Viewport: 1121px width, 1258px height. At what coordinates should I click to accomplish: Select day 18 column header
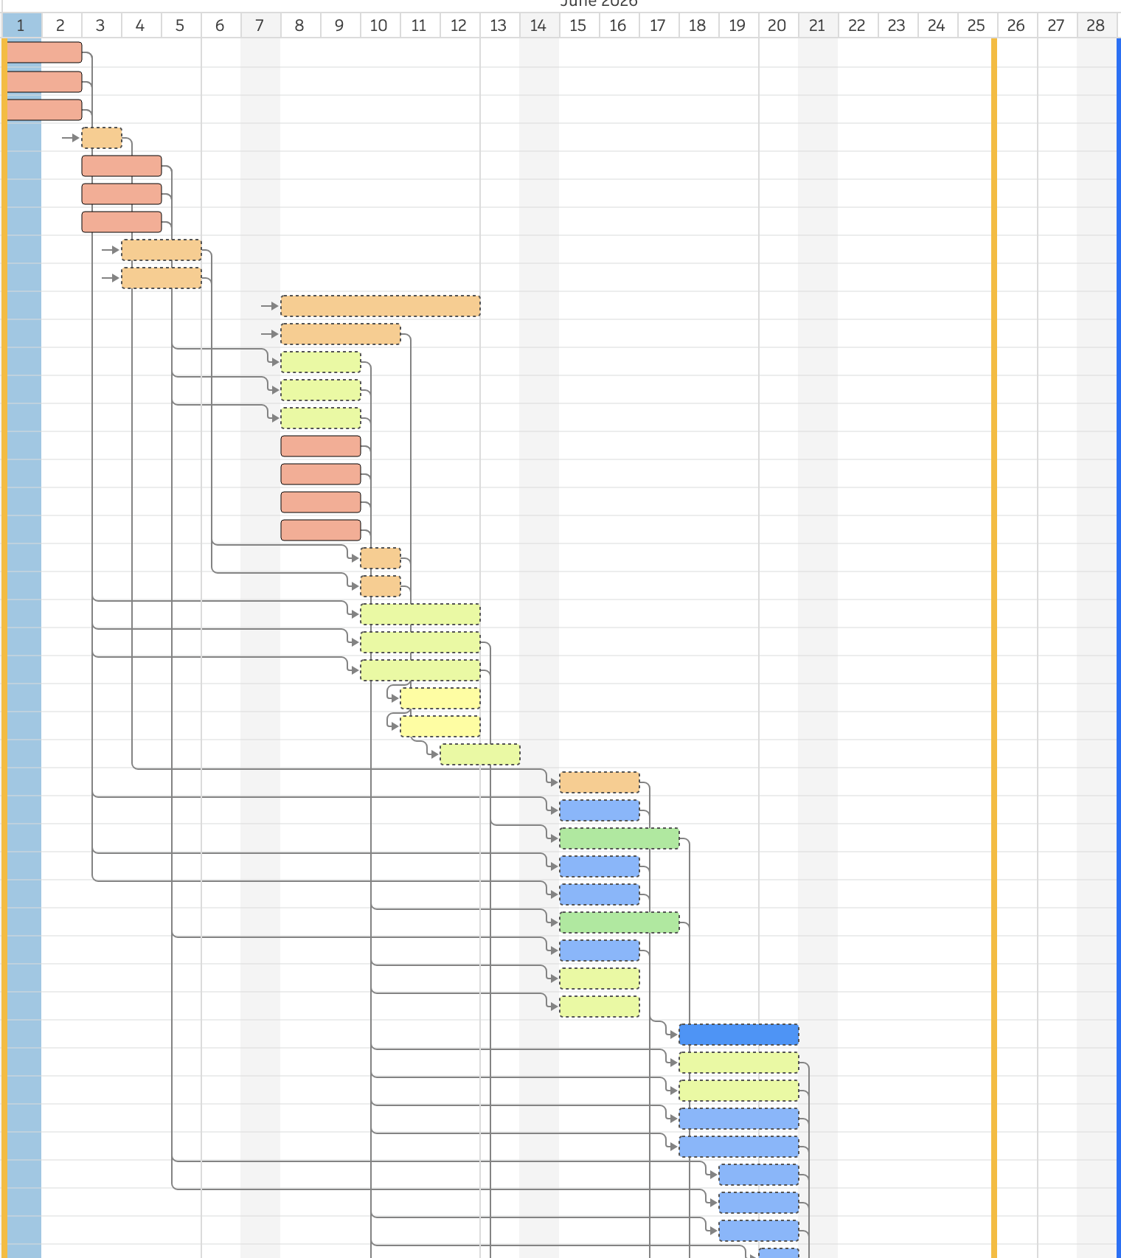click(x=698, y=26)
